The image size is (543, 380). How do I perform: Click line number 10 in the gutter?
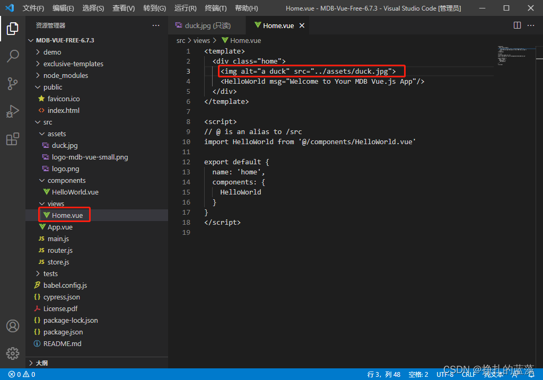coord(186,142)
